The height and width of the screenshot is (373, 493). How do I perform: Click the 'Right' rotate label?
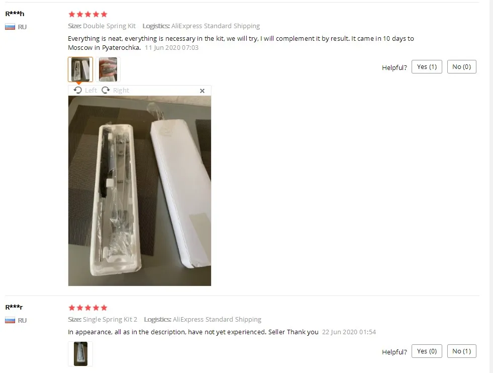[121, 91]
